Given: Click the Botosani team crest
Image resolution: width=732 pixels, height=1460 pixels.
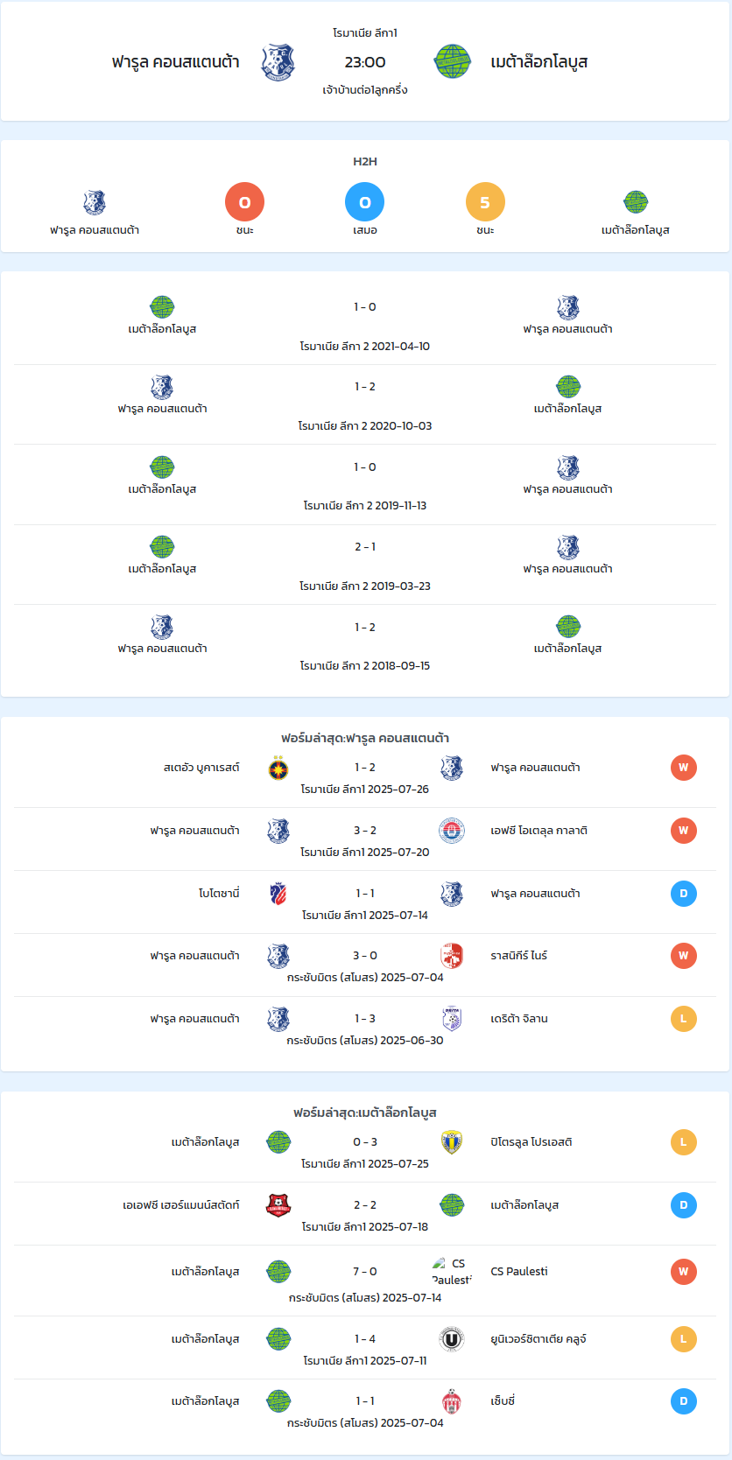Looking at the screenshot, I should coord(278,894).
